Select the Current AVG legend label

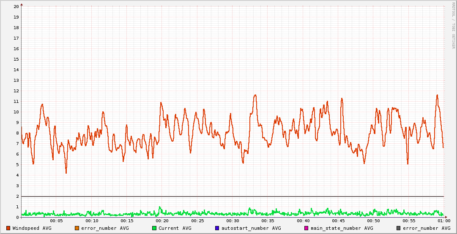(175, 228)
